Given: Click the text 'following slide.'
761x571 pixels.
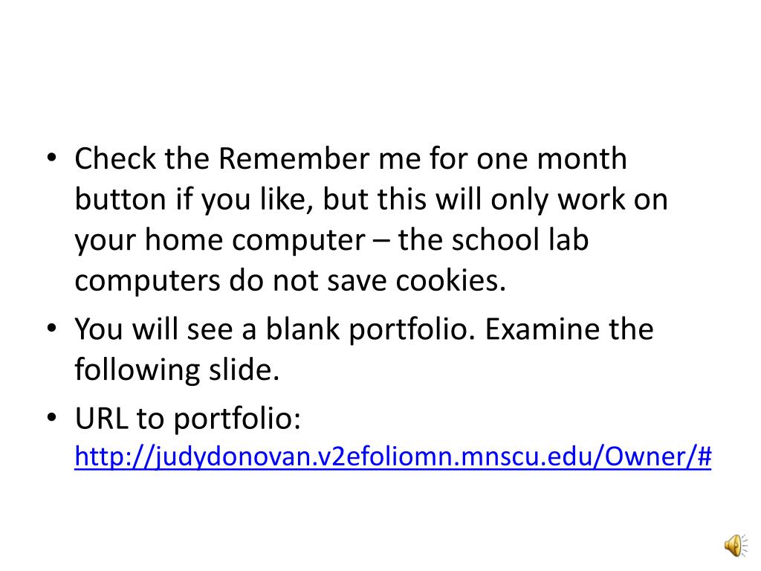Looking at the screenshot, I should pyautogui.click(x=177, y=370).
